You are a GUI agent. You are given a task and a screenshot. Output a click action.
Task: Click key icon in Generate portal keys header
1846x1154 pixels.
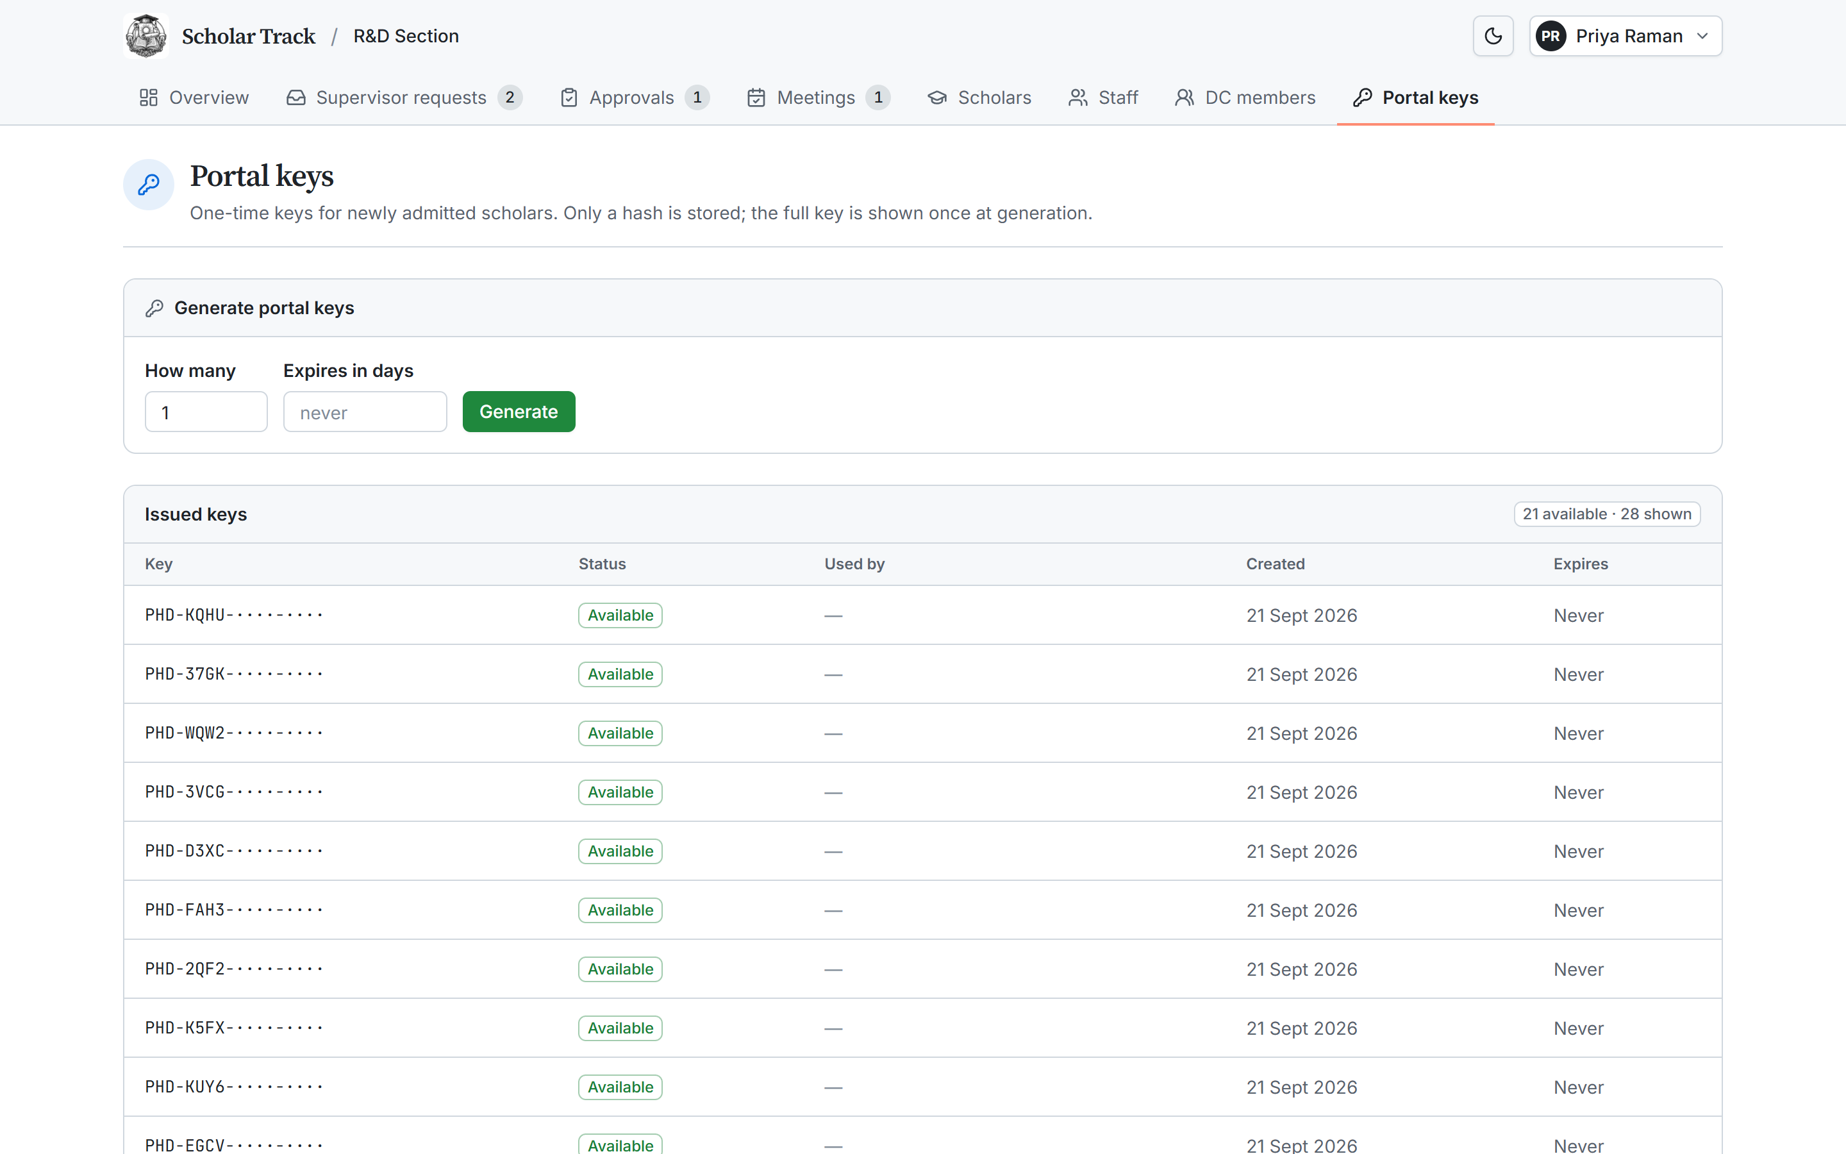coord(154,308)
